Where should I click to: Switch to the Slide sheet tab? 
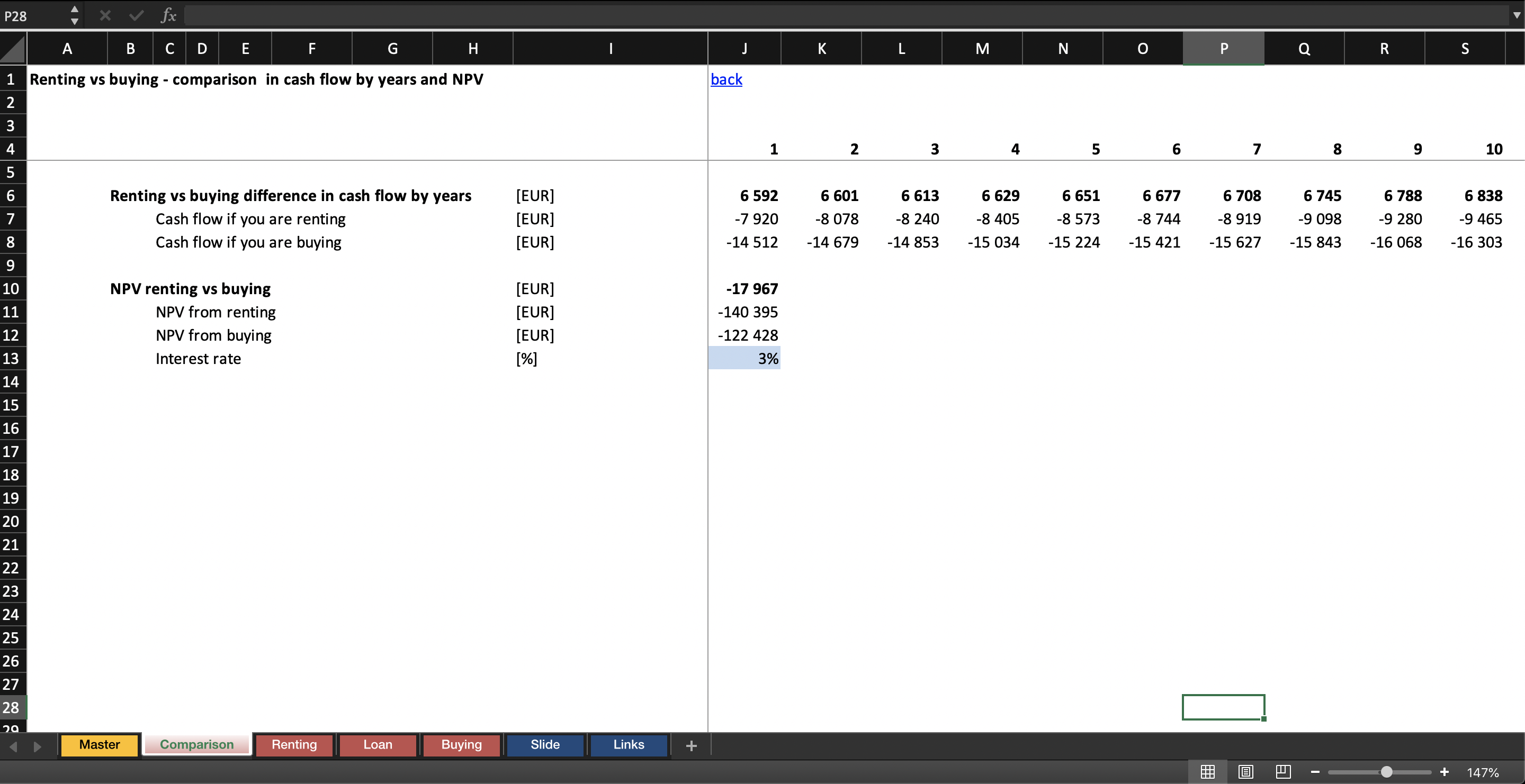point(545,744)
